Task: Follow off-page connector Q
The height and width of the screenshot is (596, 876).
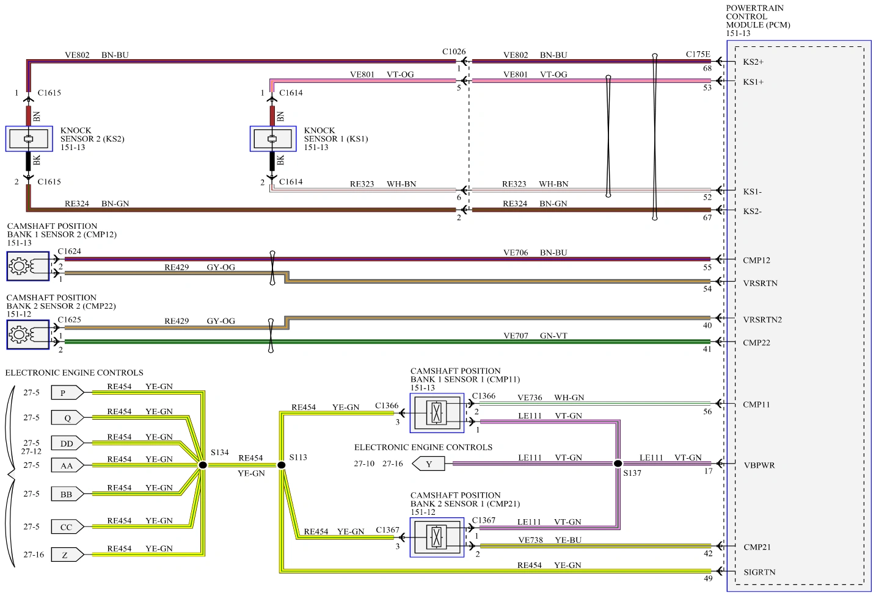Action: [x=67, y=418]
